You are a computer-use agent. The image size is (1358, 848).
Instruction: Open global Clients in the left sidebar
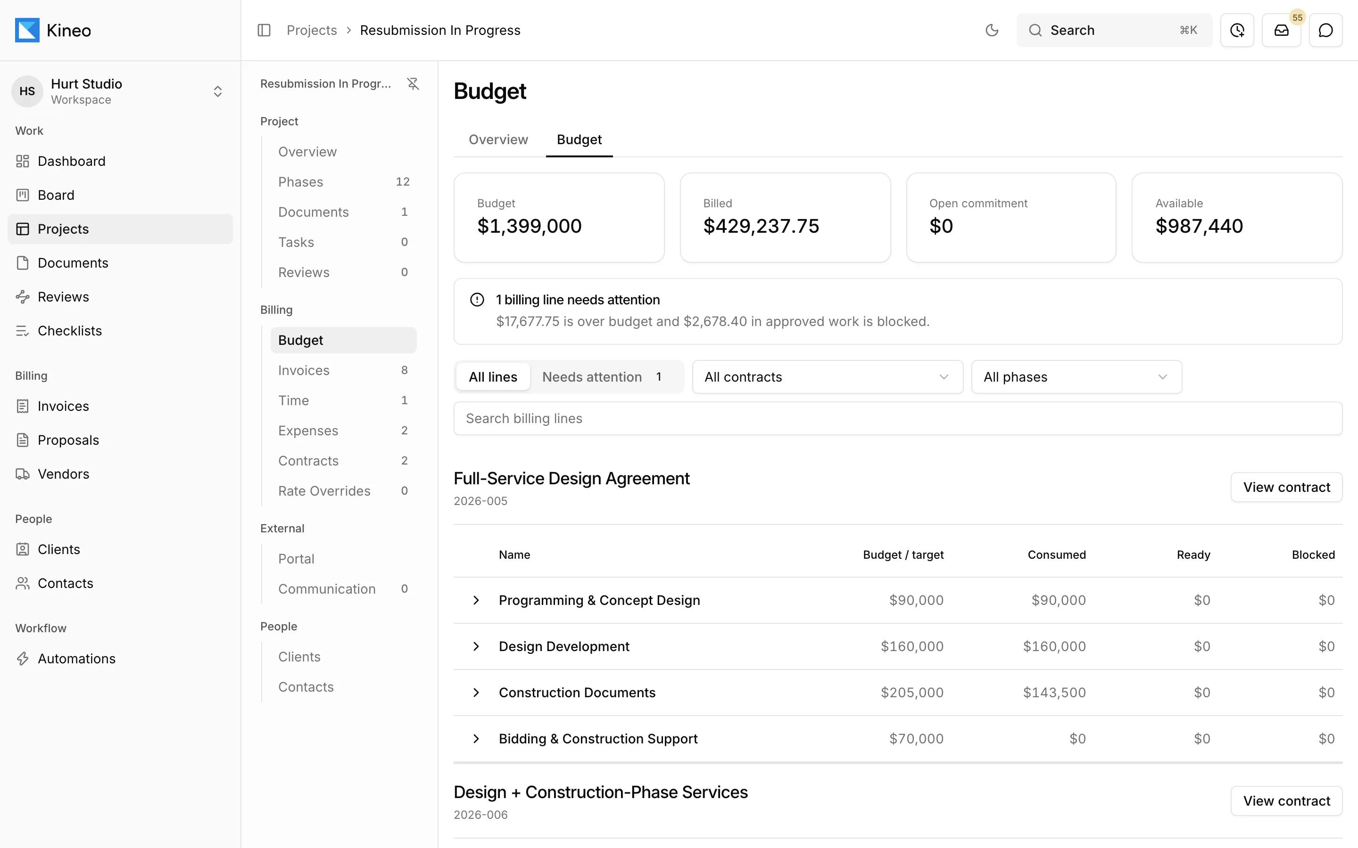tap(120, 550)
